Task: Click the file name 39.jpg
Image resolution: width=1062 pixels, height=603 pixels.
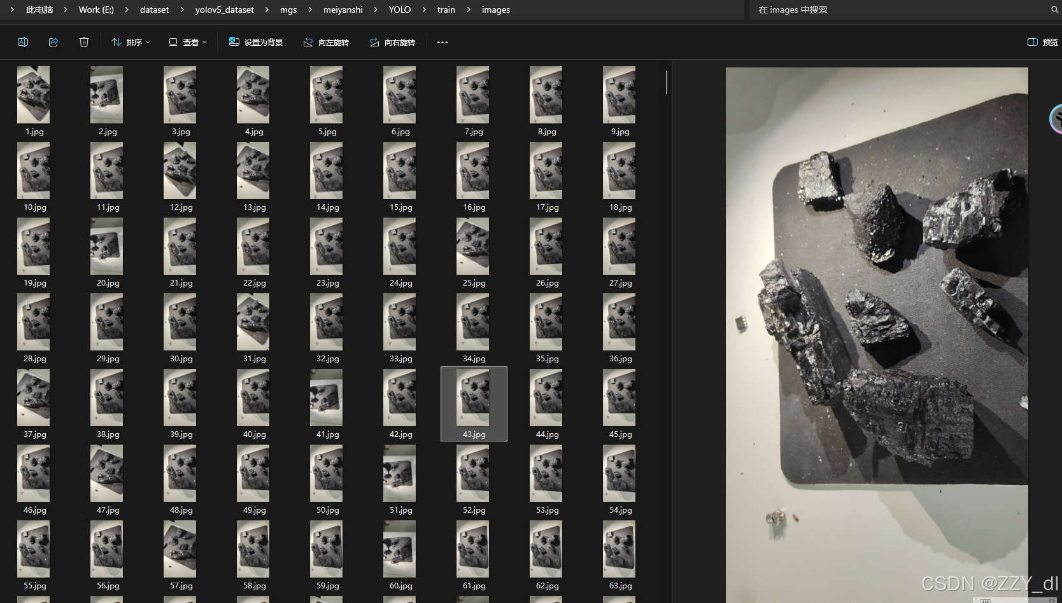Action: (x=181, y=434)
